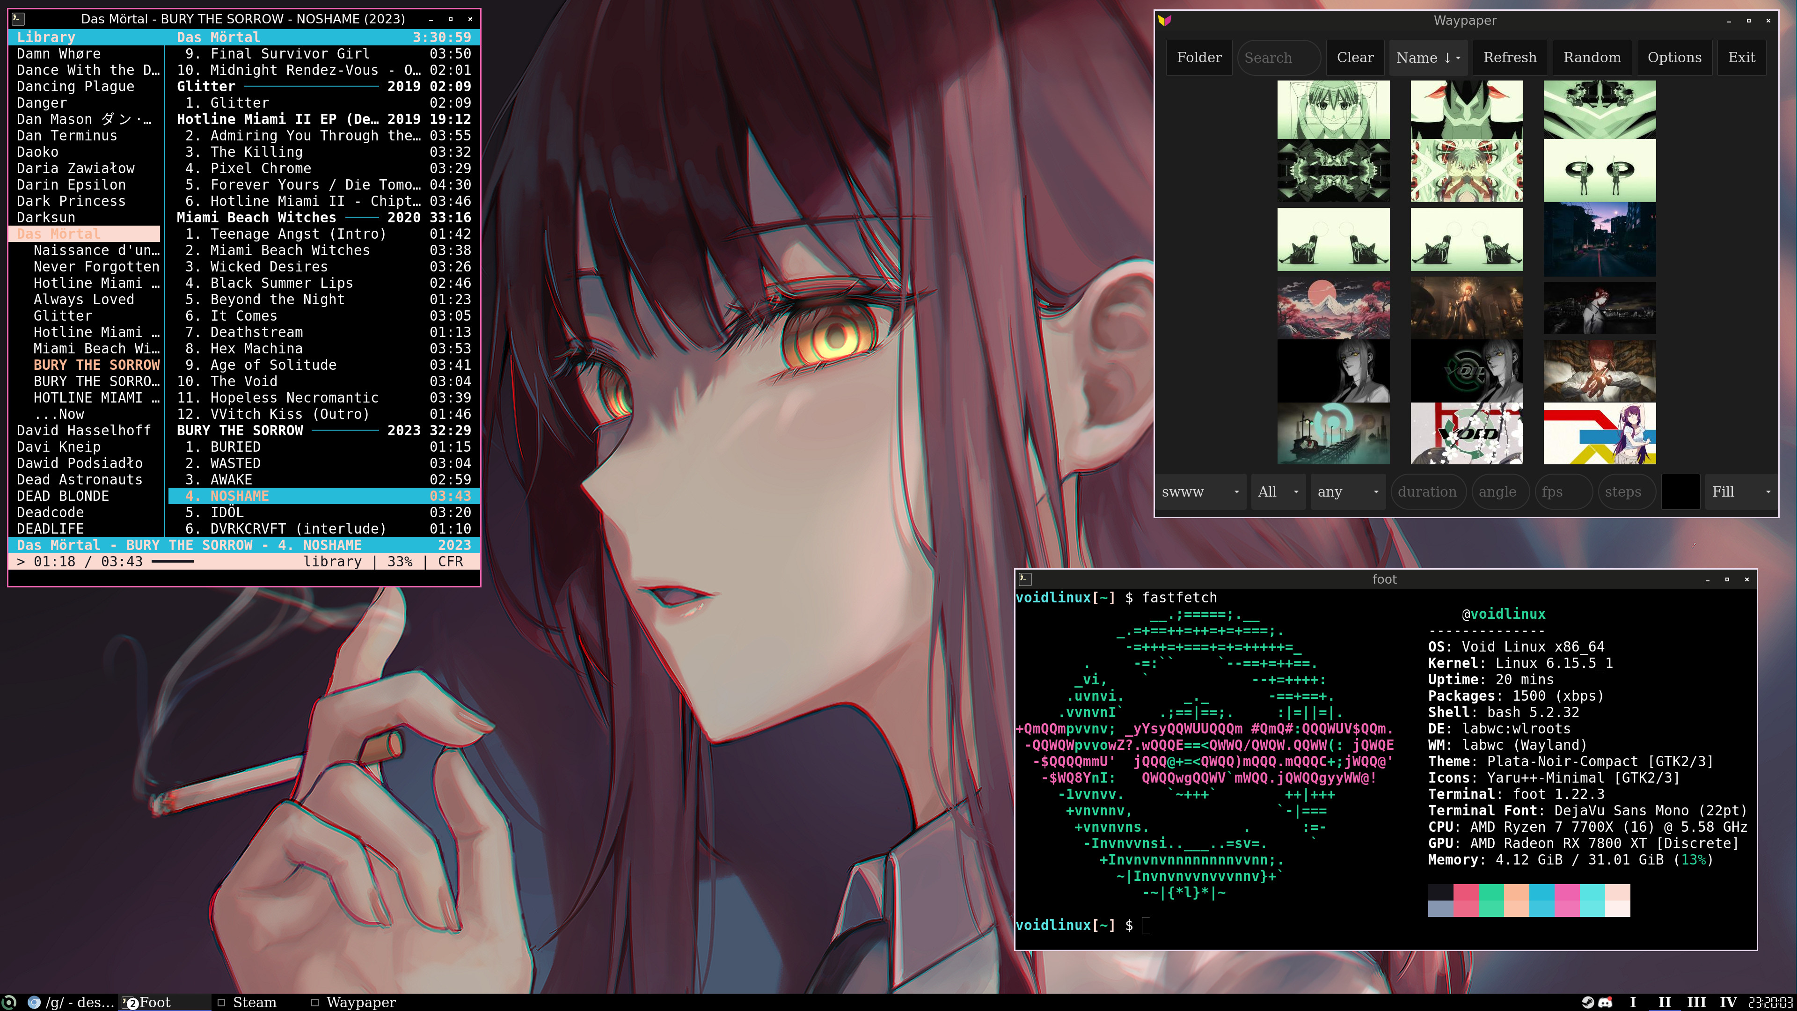Select the purple-haired girl stripes wallpaper

[1600, 433]
